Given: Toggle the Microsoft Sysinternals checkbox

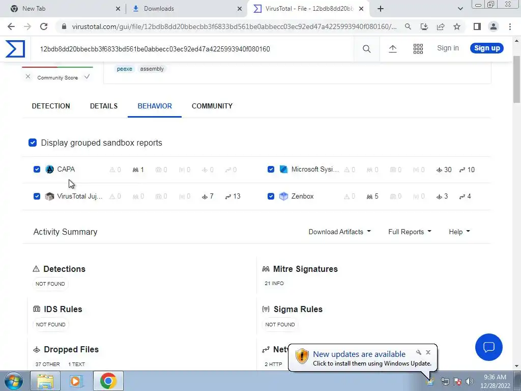Looking at the screenshot, I should [x=271, y=170].
